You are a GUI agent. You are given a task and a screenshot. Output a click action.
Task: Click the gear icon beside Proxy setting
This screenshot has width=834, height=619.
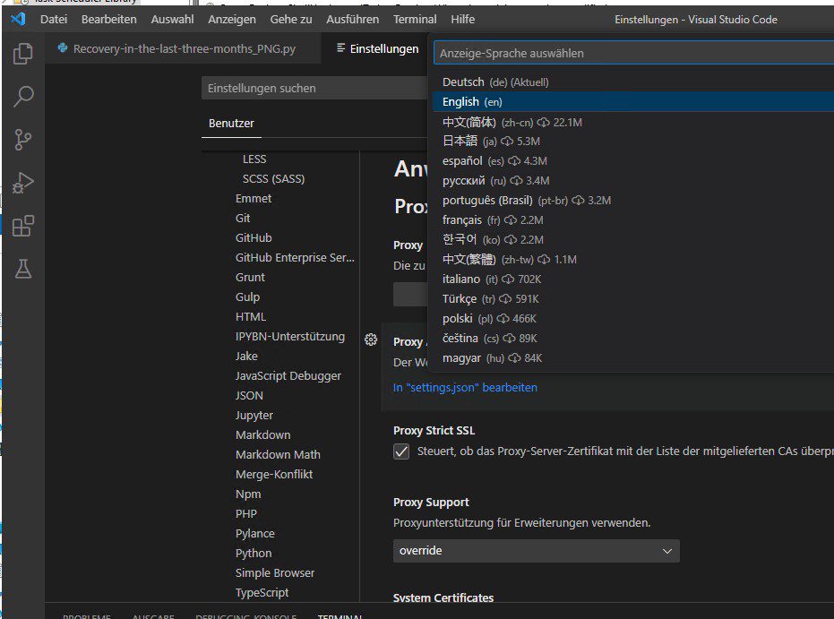(x=371, y=340)
